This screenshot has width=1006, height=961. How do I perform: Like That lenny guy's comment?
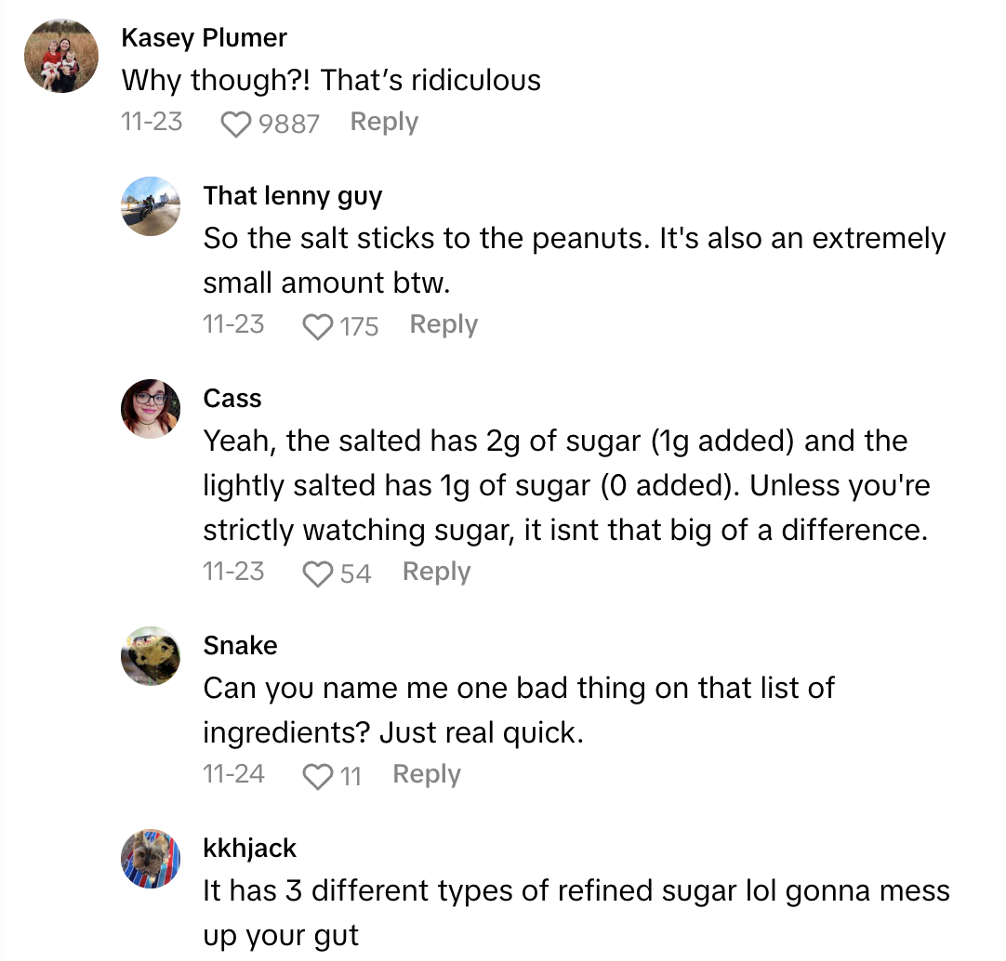click(x=319, y=326)
